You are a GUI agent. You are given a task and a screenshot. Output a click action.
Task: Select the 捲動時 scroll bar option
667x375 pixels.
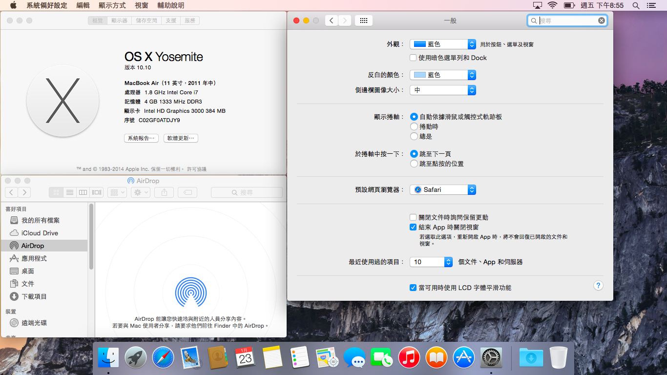click(414, 126)
